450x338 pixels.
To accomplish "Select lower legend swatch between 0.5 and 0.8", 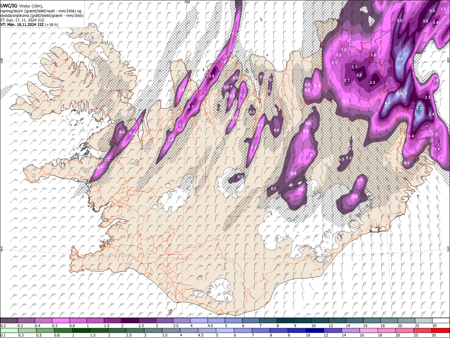I will click(45, 330).
